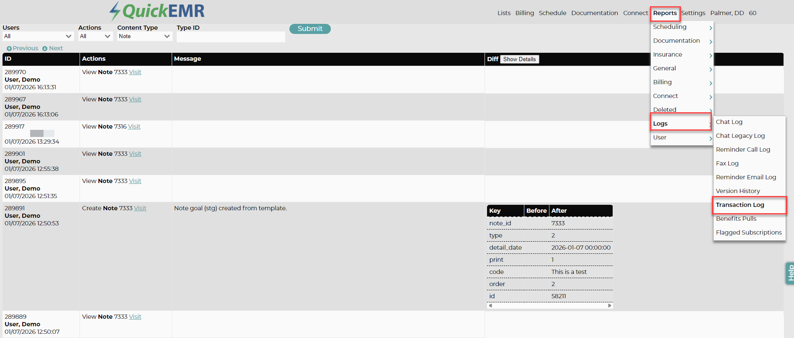Open the Users dropdown filter
Screen dimensions: 794x338
38,36
